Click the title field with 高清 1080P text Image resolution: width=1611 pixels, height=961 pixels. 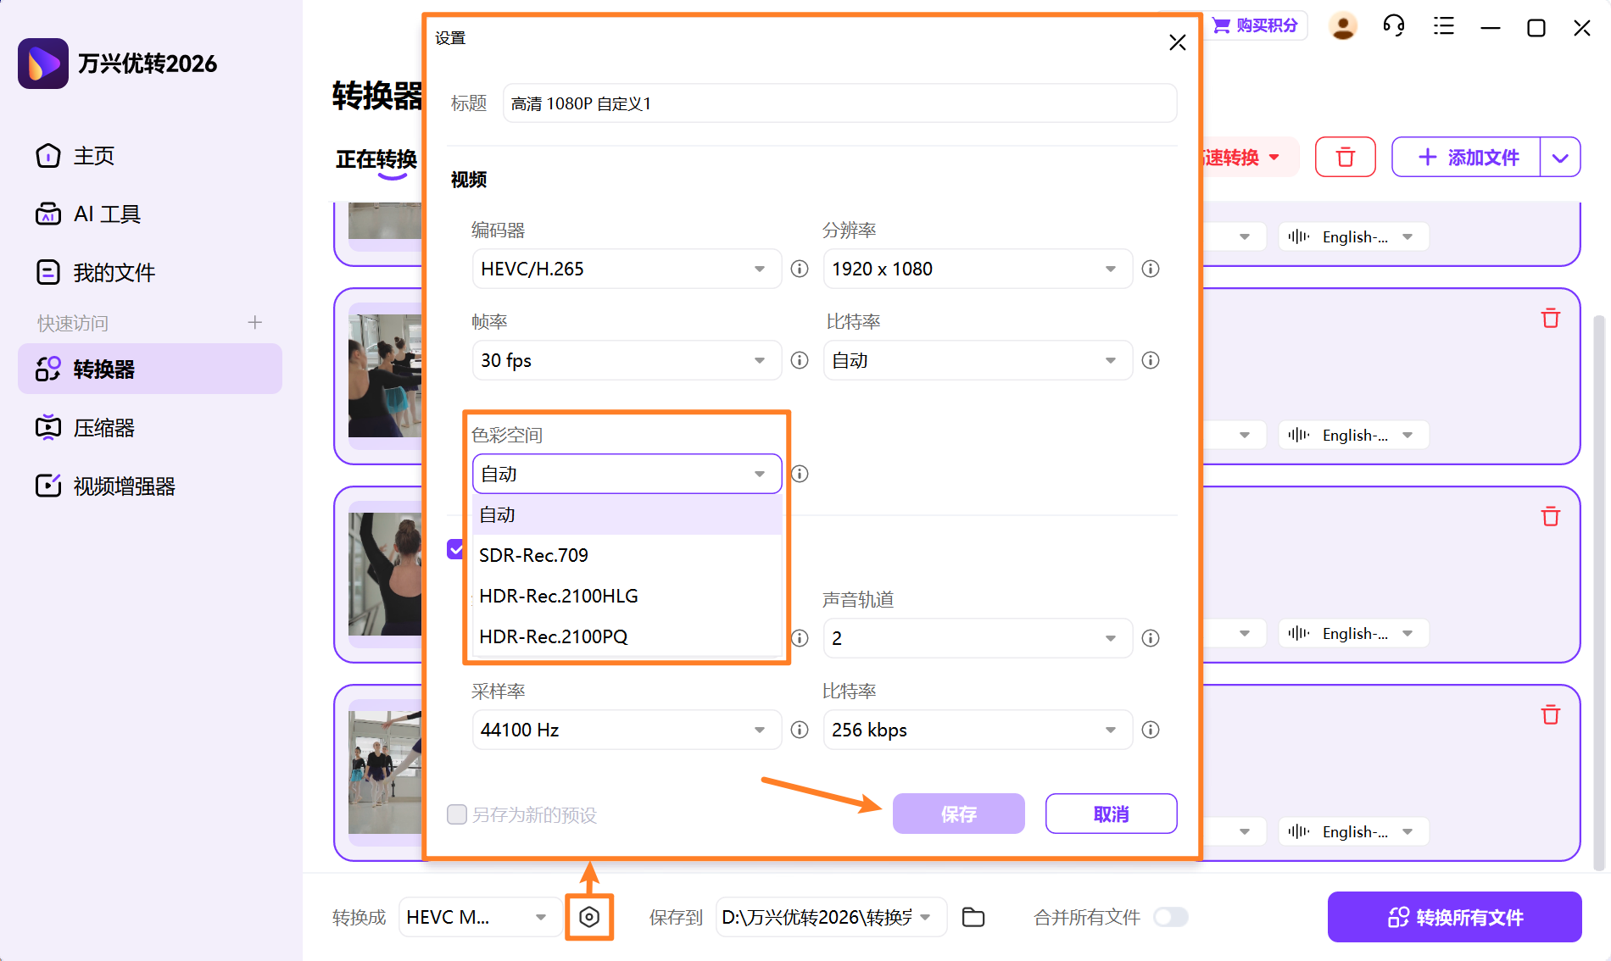coord(839,103)
